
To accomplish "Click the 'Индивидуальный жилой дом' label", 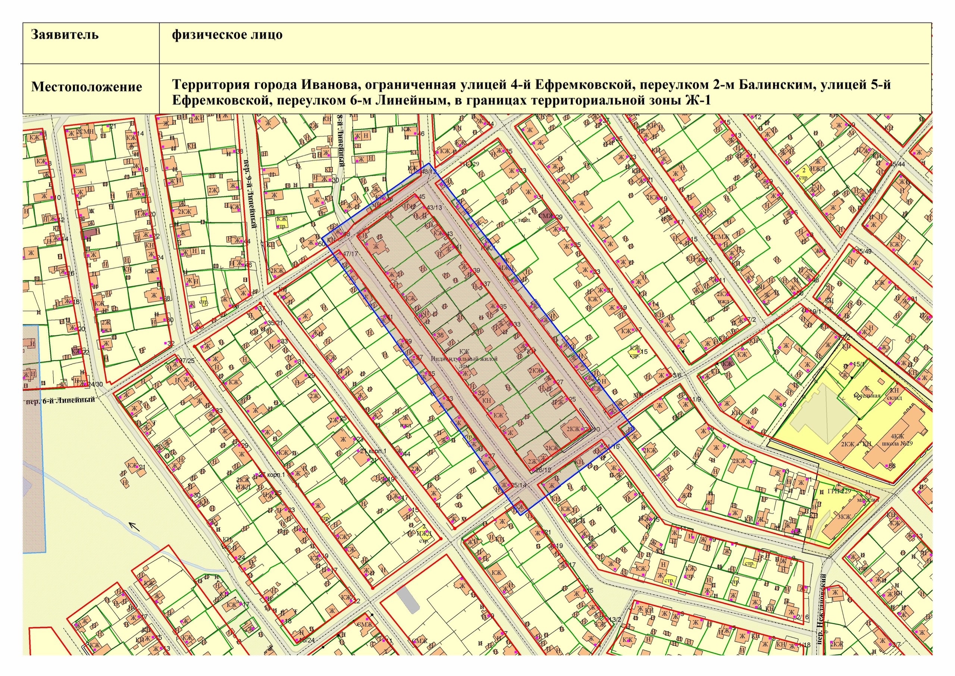I will click(464, 362).
